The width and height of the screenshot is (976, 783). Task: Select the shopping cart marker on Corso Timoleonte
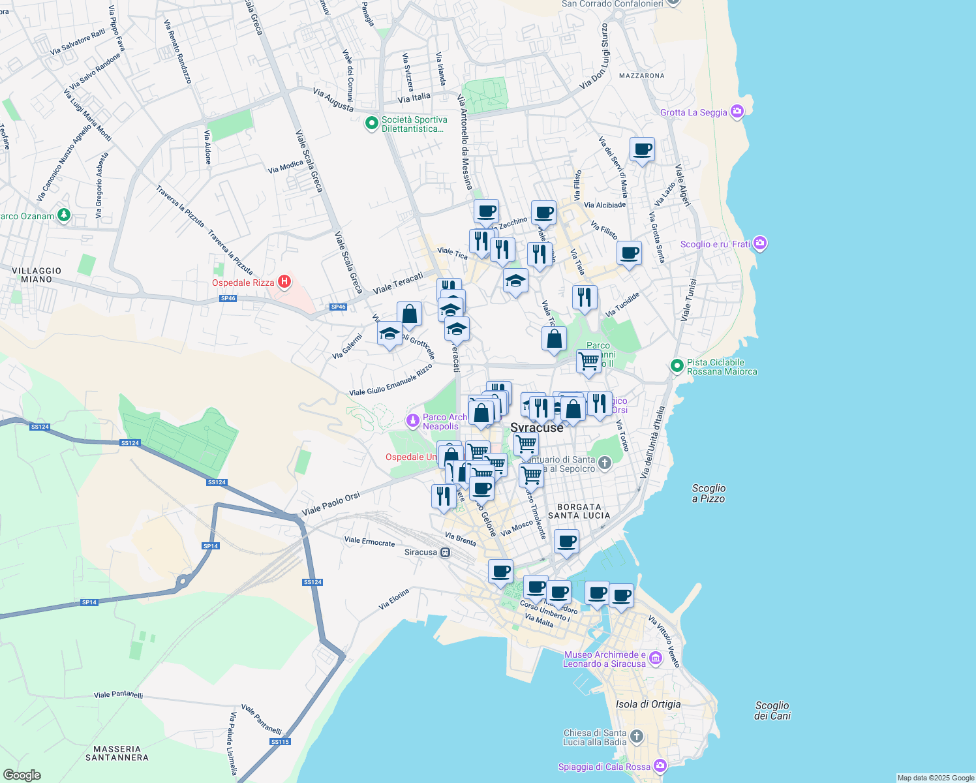click(x=531, y=477)
